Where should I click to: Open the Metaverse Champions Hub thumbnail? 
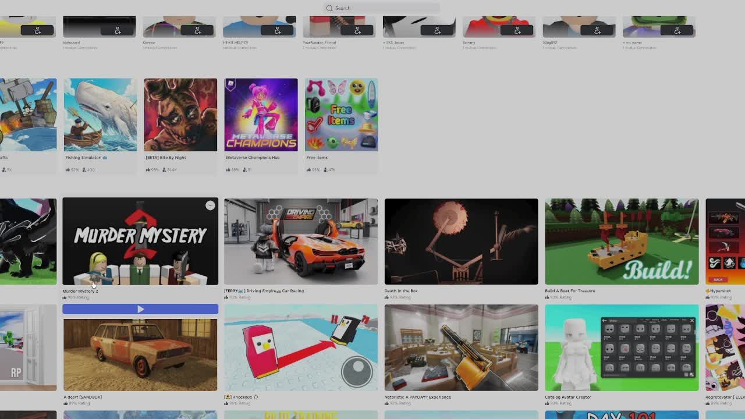pos(261,115)
